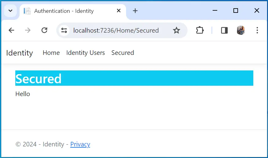Open a new tab with plus button
The image size is (268, 158).
tap(135, 11)
